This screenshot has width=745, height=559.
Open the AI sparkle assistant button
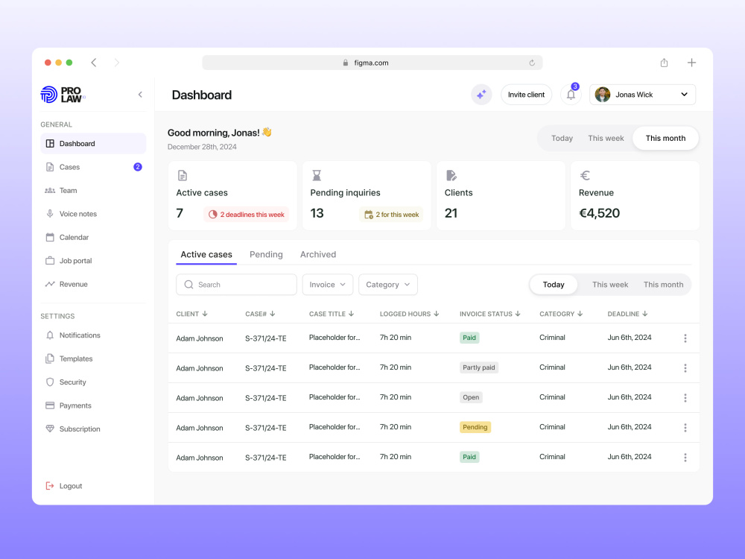(481, 95)
